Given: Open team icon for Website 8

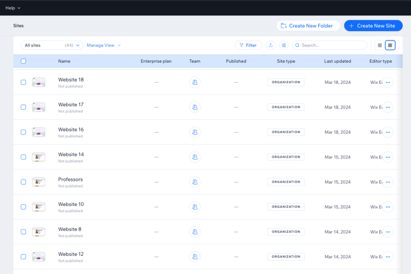Looking at the screenshot, I should (195, 232).
